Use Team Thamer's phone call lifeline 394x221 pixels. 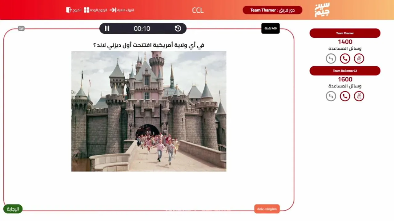pyautogui.click(x=345, y=58)
